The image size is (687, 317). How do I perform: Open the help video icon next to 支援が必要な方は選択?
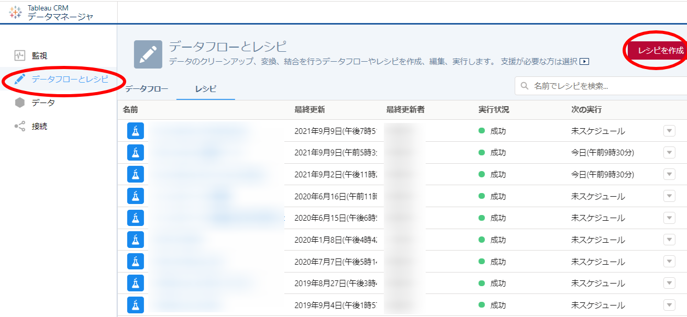pos(584,62)
